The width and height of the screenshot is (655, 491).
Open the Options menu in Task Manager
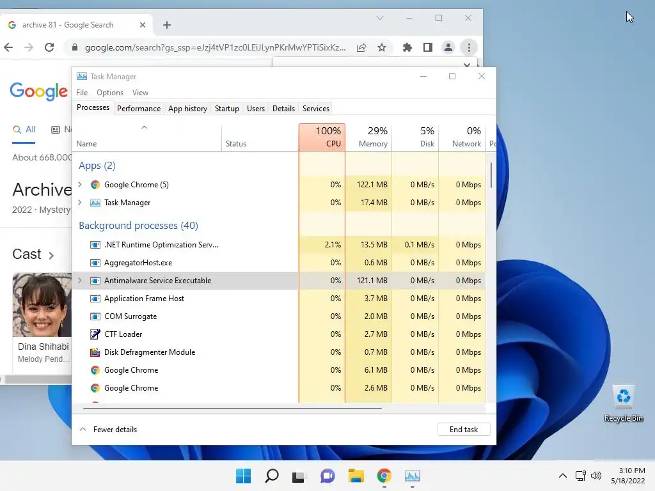point(110,93)
